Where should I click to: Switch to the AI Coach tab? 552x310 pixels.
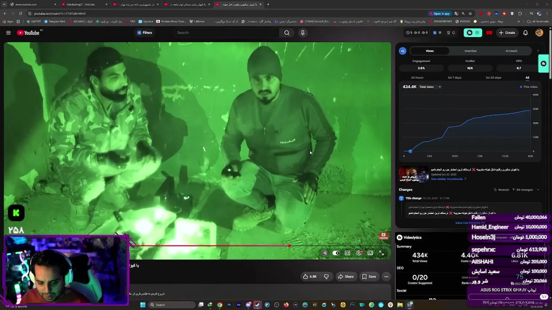(x=511, y=51)
